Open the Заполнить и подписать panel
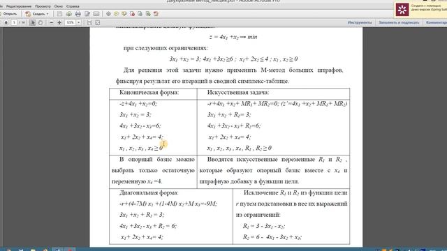447x251 pixels. (399, 22)
